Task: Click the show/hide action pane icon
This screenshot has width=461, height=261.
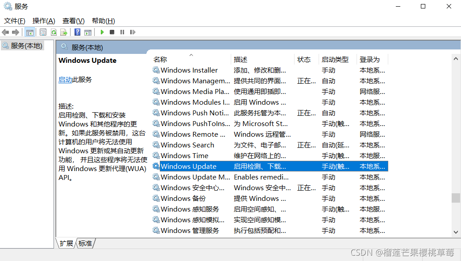Action: point(88,33)
